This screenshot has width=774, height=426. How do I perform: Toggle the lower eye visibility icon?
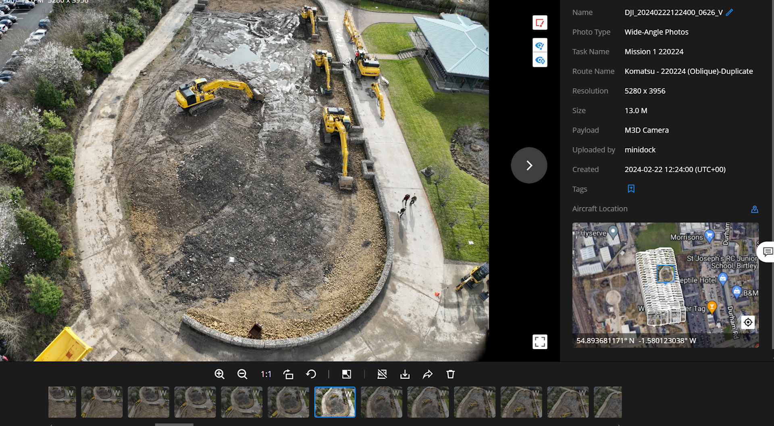pos(540,60)
